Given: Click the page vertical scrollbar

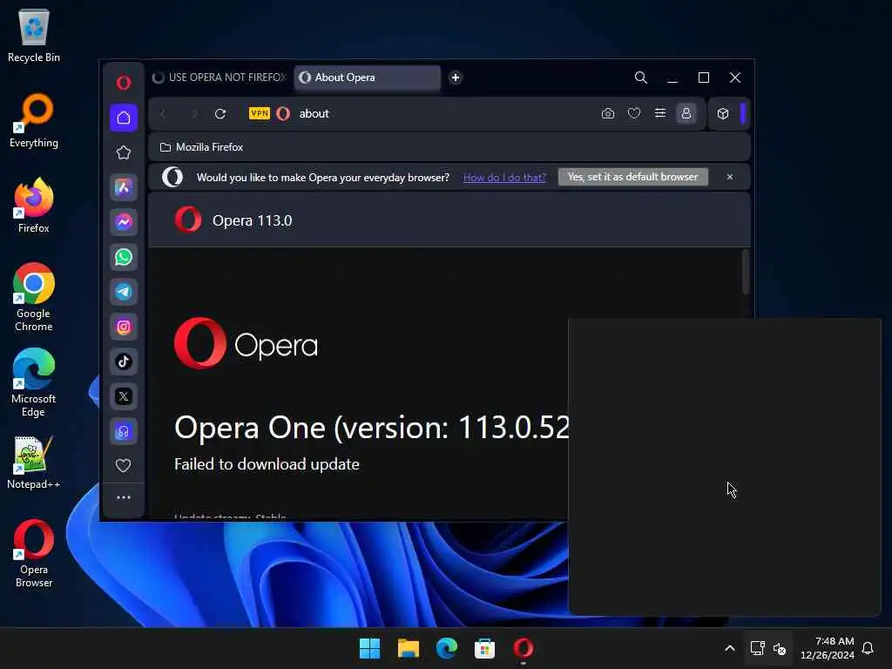Looking at the screenshot, I should coord(746,272).
